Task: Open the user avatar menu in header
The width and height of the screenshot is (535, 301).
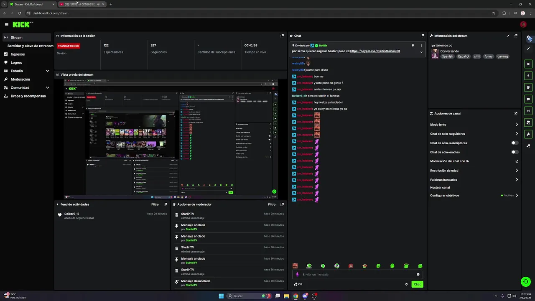Action: pyautogui.click(x=523, y=25)
